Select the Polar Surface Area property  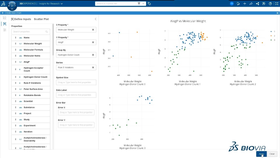pyautogui.click(x=33, y=89)
